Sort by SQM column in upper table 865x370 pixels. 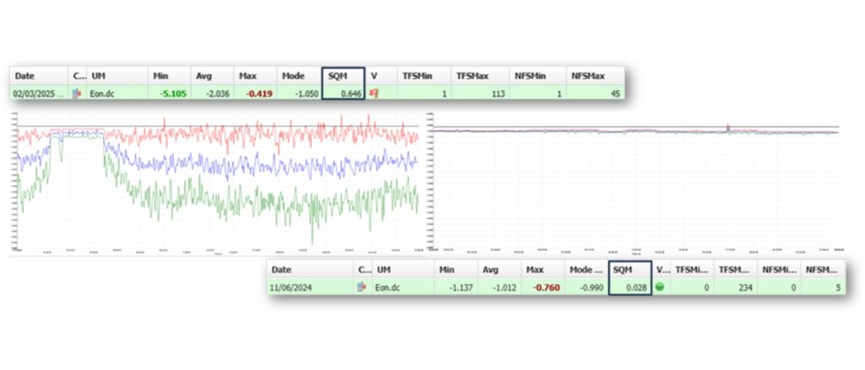(342, 76)
